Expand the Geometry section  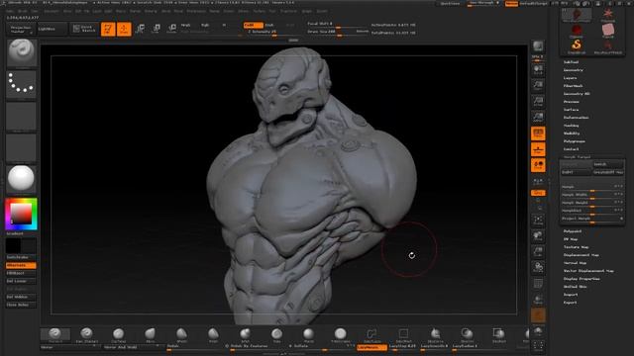coord(573,70)
